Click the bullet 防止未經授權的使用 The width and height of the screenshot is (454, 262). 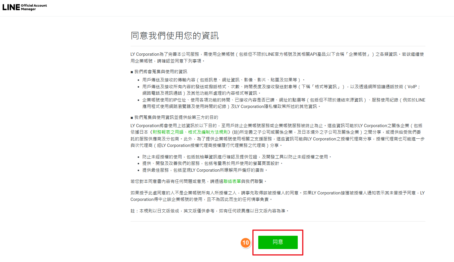(236, 157)
